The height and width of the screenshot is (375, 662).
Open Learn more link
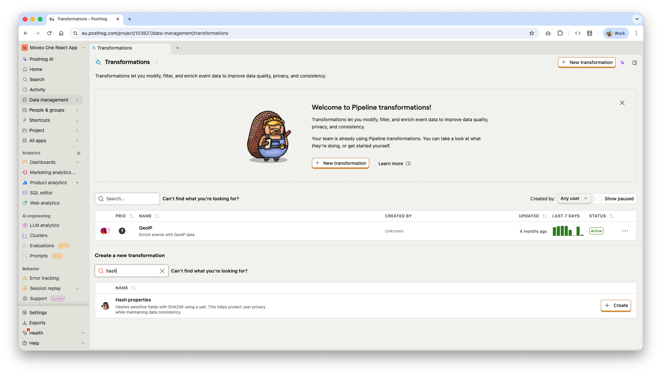click(394, 164)
